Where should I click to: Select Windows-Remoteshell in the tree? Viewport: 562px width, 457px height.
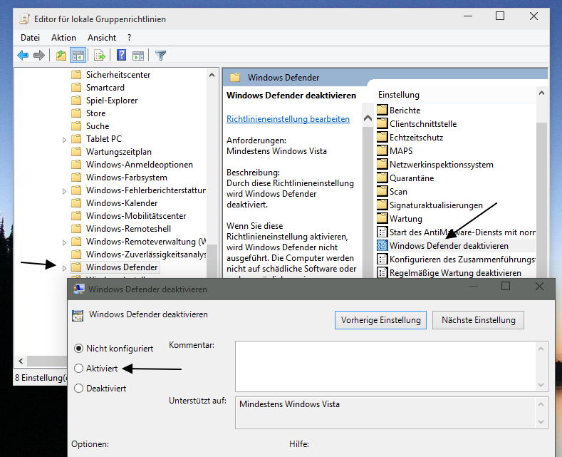[128, 228]
